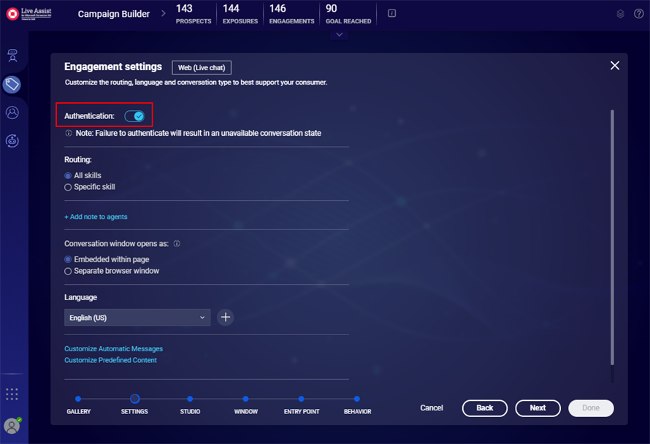Click the settings panel vertical scrollbar
The height and width of the screenshot is (444, 650).
point(612,241)
